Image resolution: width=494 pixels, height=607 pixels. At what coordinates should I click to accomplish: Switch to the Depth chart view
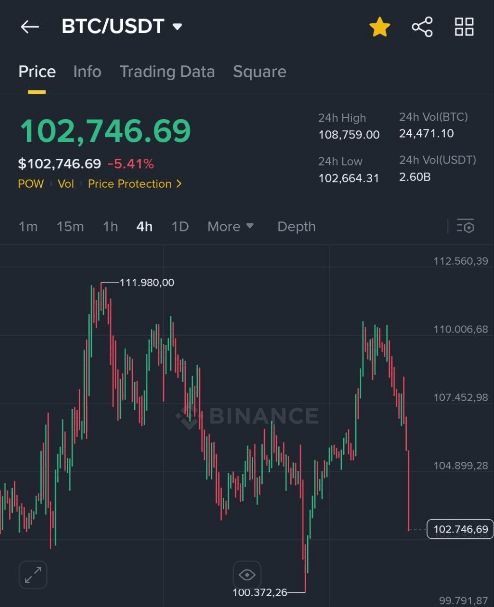pos(296,227)
